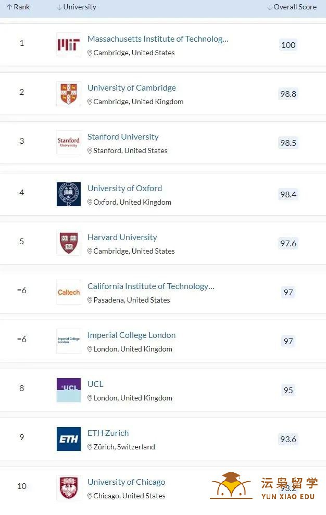Open the ETH Zurich link

pyautogui.click(x=108, y=433)
